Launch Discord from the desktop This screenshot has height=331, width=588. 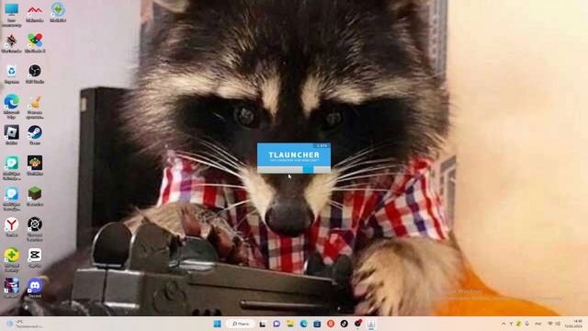[x=35, y=288]
